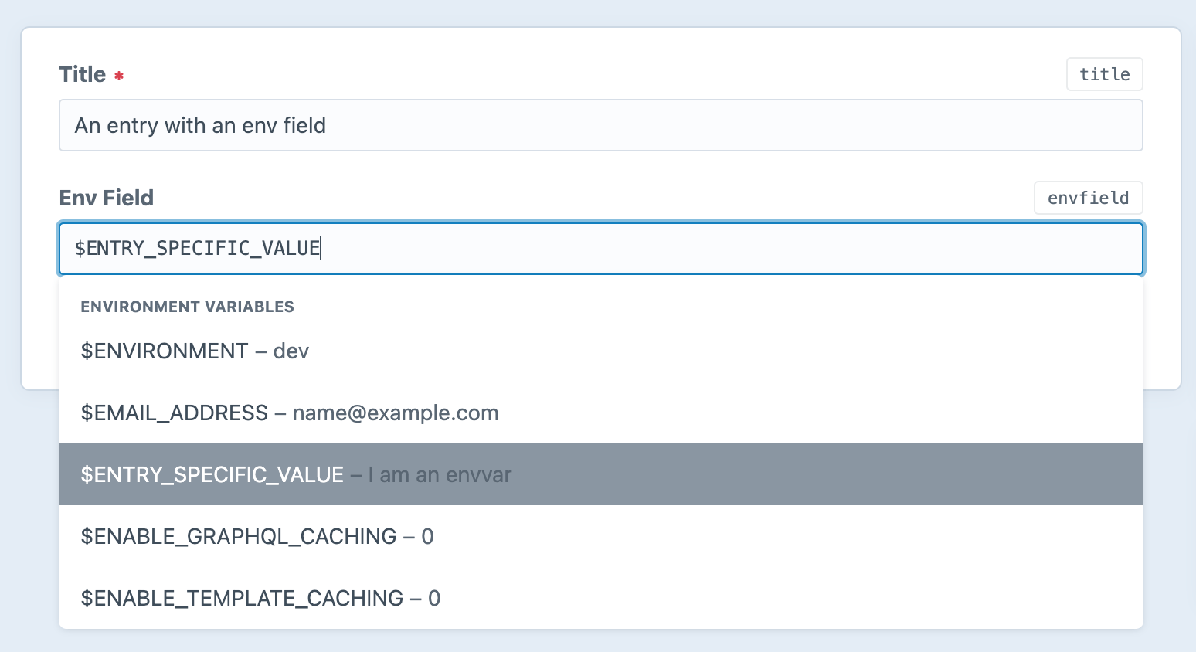Click the "An entry with an env field" text
This screenshot has width=1196, height=652.
[200, 125]
